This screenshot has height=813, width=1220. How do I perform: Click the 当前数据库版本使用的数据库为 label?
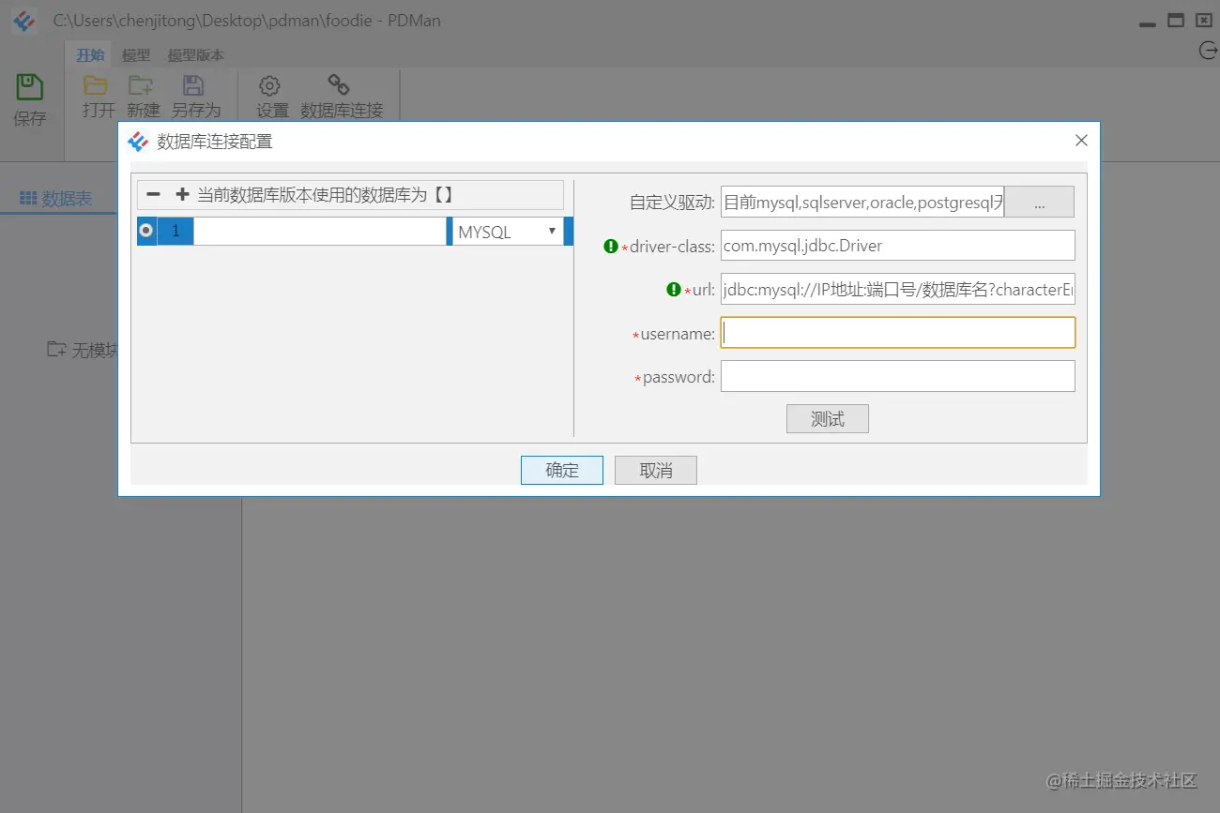click(x=326, y=195)
